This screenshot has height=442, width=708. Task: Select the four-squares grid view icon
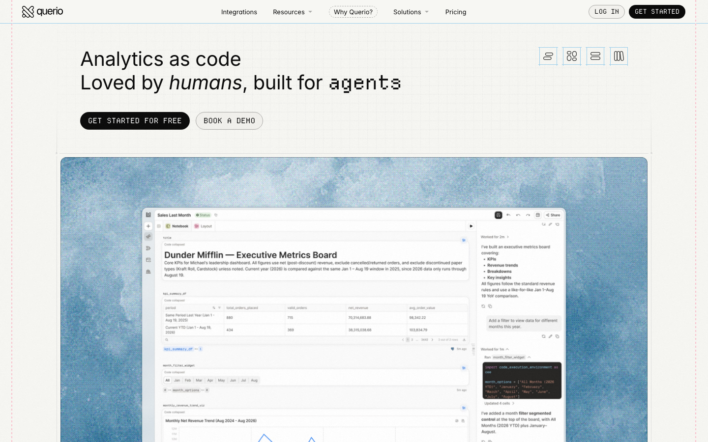(x=572, y=56)
